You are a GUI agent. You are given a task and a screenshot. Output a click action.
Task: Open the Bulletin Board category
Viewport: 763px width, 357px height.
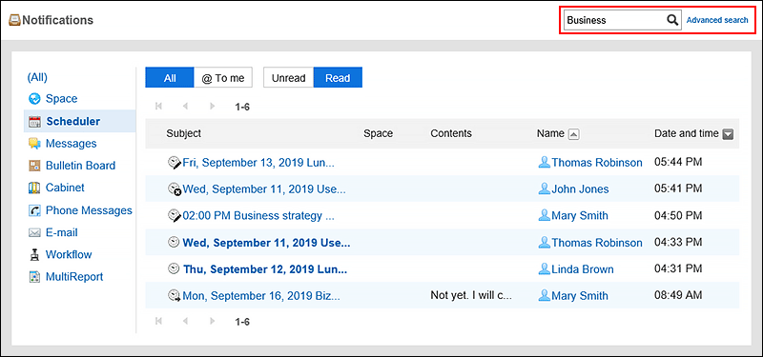(80, 166)
